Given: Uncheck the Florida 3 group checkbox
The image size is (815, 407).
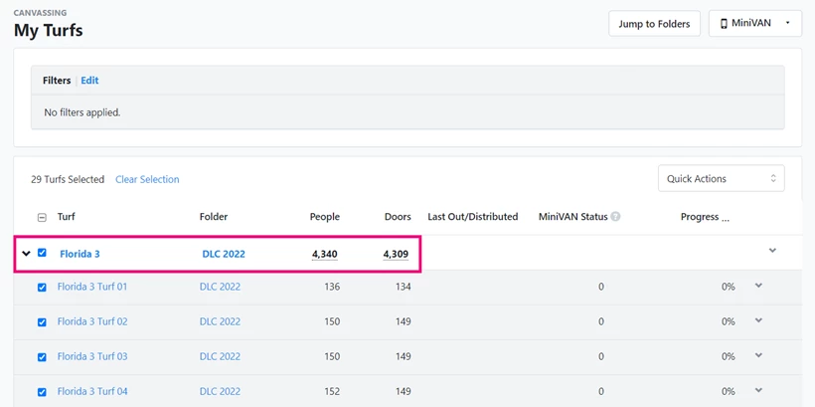Looking at the screenshot, I should 42,253.
